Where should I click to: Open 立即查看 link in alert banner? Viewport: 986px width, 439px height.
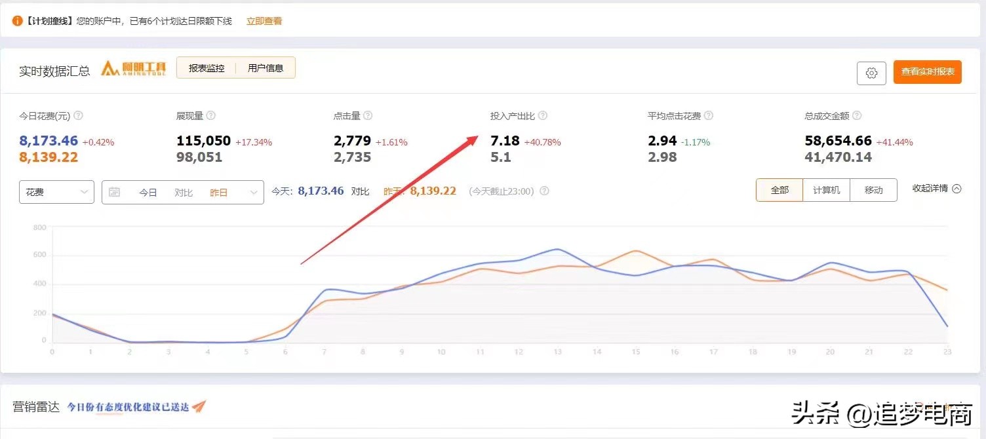coord(264,20)
